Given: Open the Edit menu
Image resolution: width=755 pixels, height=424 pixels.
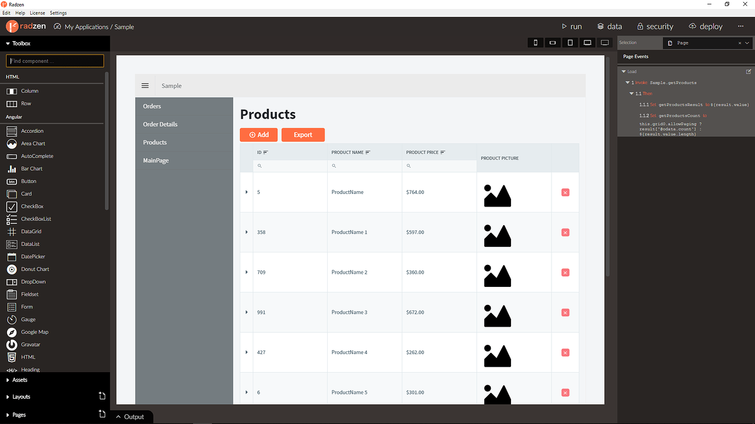Looking at the screenshot, I should click(7, 13).
